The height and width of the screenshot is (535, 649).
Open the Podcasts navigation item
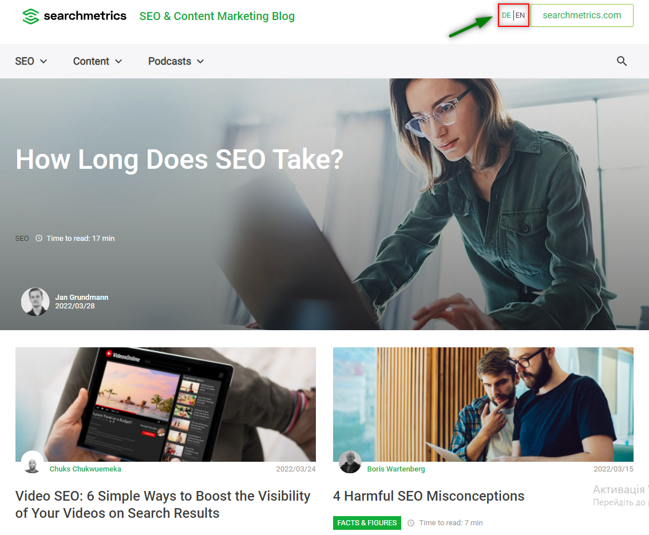pyautogui.click(x=170, y=61)
